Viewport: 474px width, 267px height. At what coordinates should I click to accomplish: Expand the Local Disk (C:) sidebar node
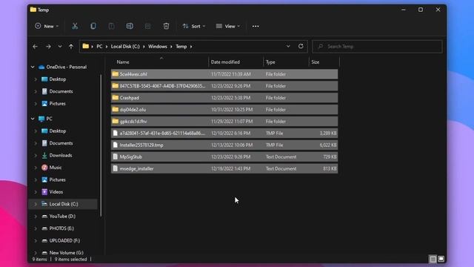click(x=36, y=205)
